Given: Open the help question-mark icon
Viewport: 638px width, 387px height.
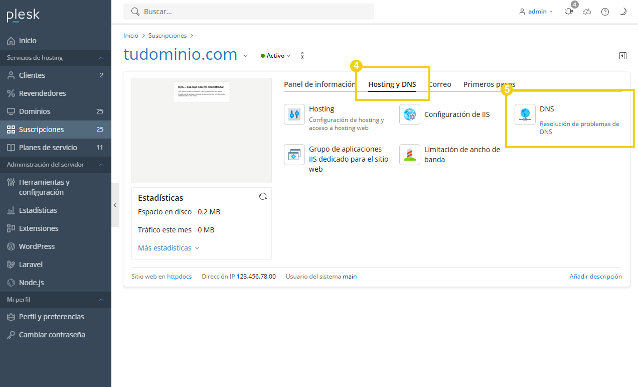Looking at the screenshot, I should (x=605, y=12).
